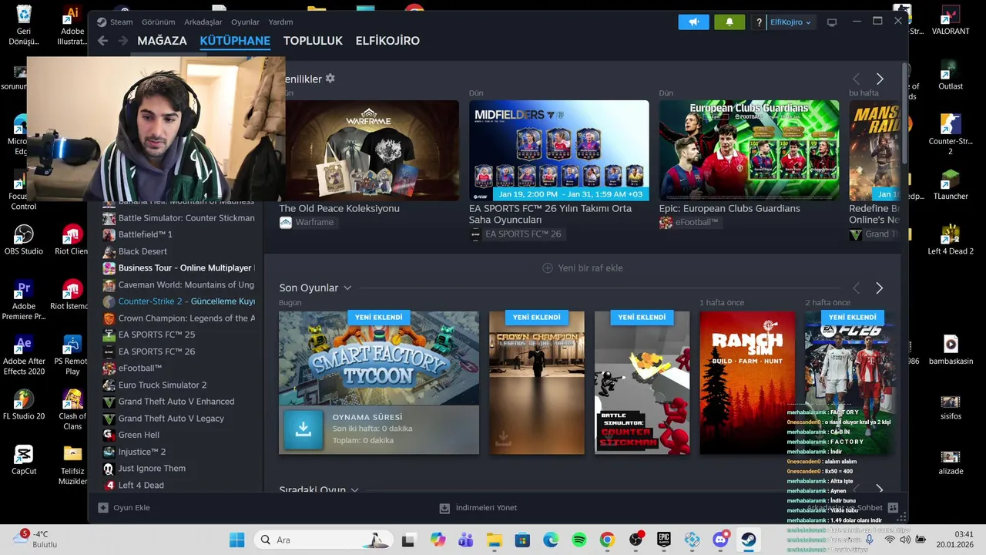986x555 pixels.
Task: Click the Google Chrome taskbar icon
Action: [607, 540]
